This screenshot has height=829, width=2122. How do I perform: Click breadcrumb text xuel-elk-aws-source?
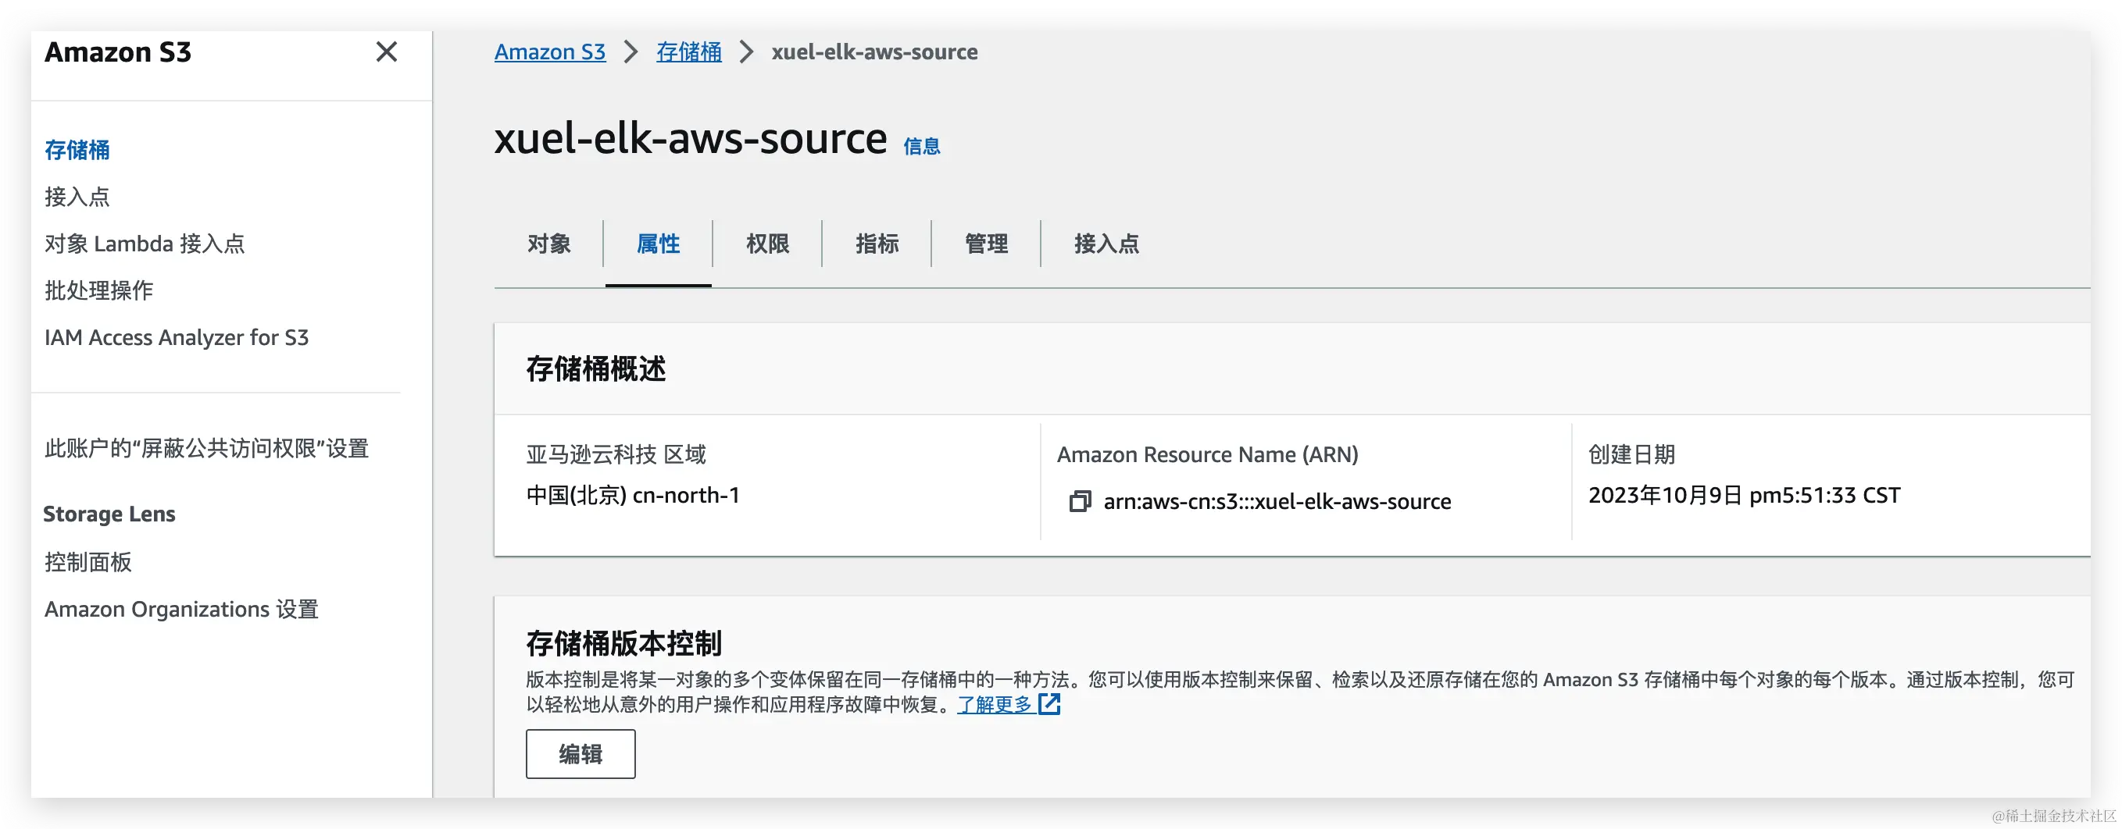(875, 52)
